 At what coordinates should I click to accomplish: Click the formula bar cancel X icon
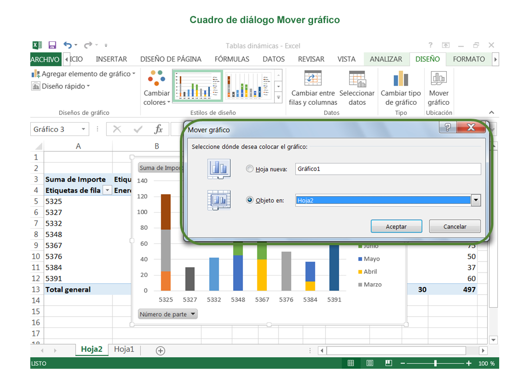117,129
